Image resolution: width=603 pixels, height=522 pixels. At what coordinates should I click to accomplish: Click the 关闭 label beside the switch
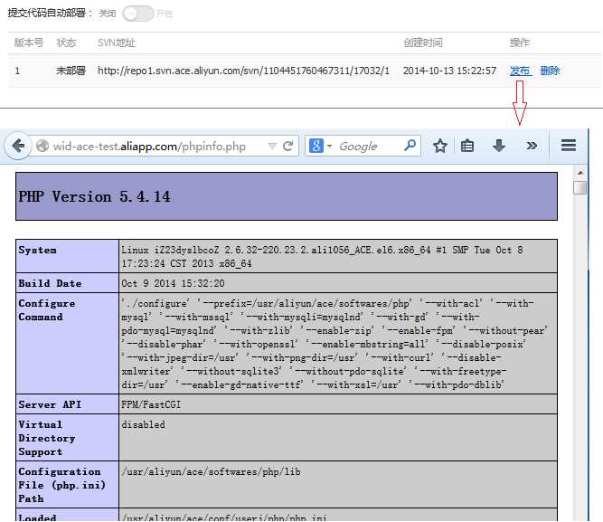click(108, 14)
